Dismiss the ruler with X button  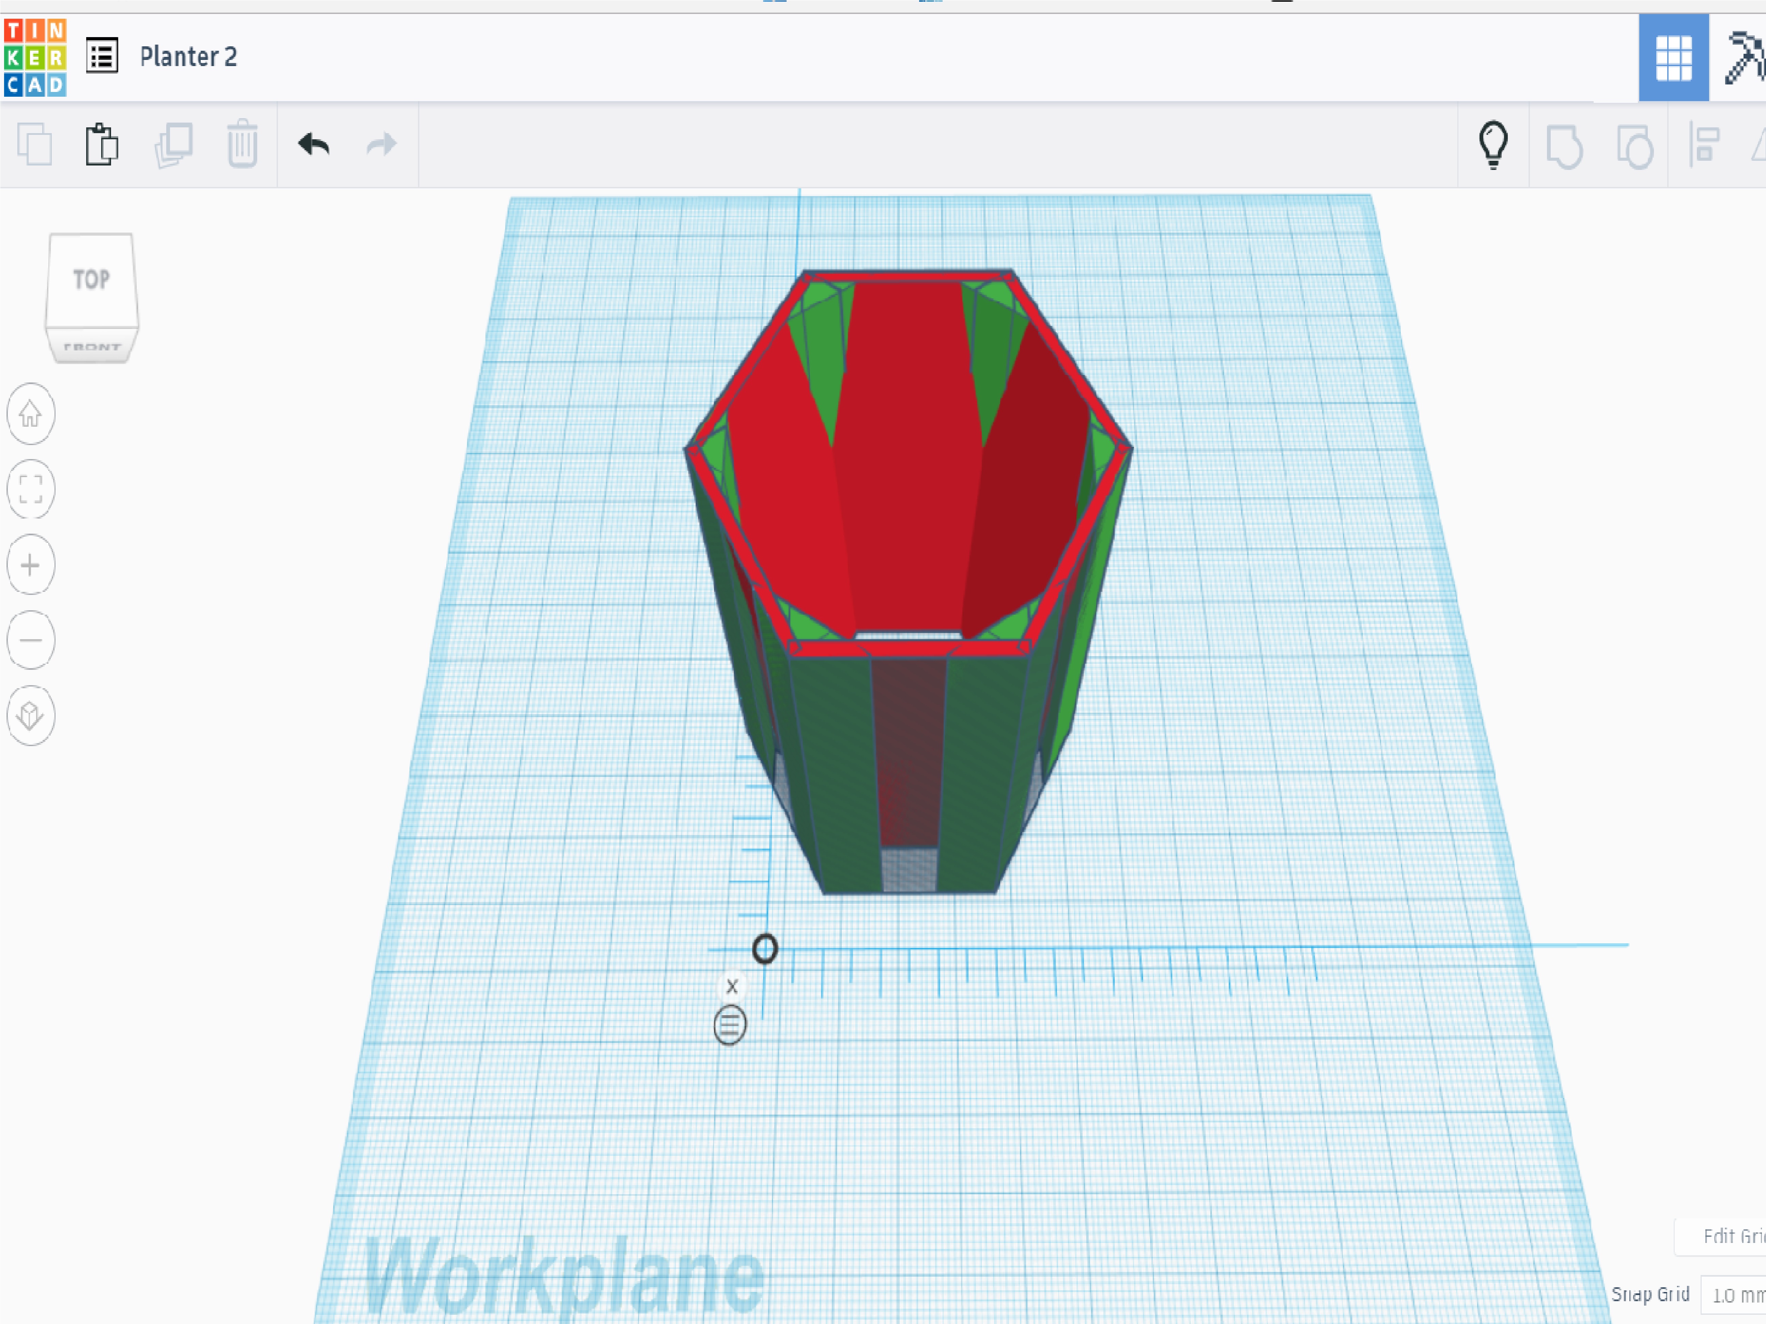point(731,987)
